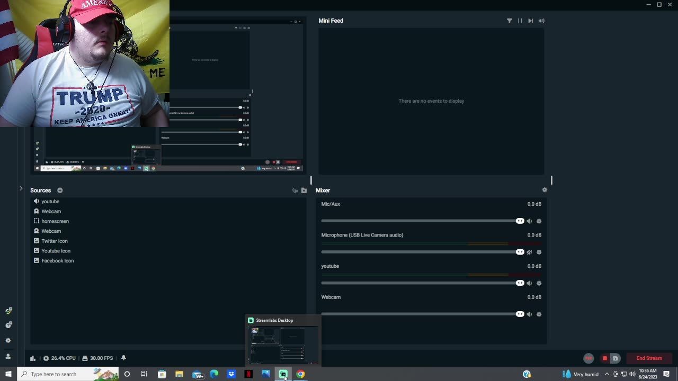Open Mic/Aux channel settings gear
678x381 pixels.
coord(539,221)
